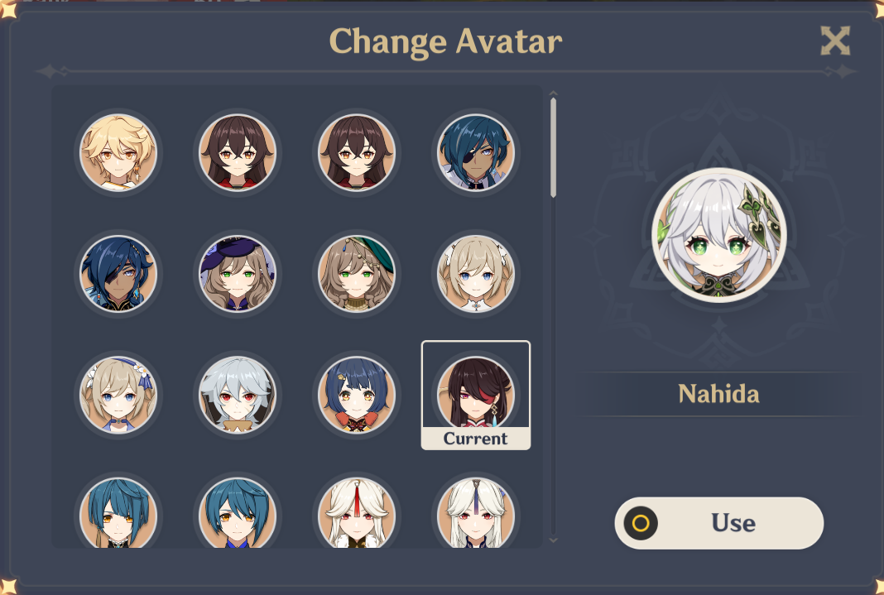The image size is (884, 595).
Task: Select the Lisa avatar with purple hat
Action: tap(238, 273)
